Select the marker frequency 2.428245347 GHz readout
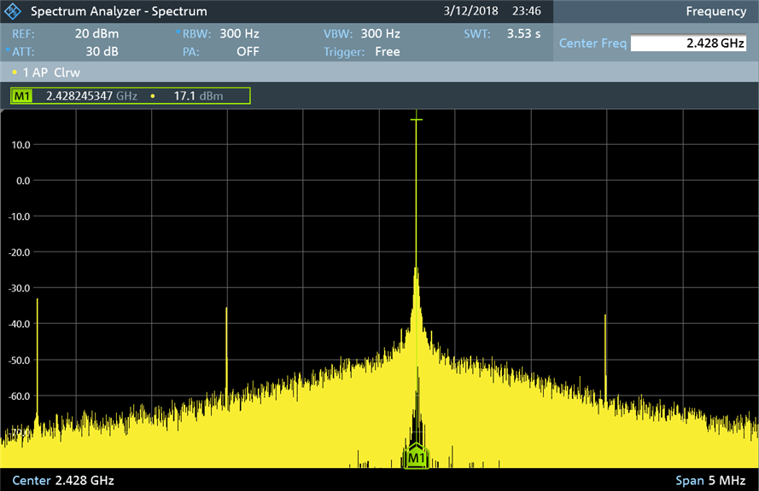 (x=91, y=96)
